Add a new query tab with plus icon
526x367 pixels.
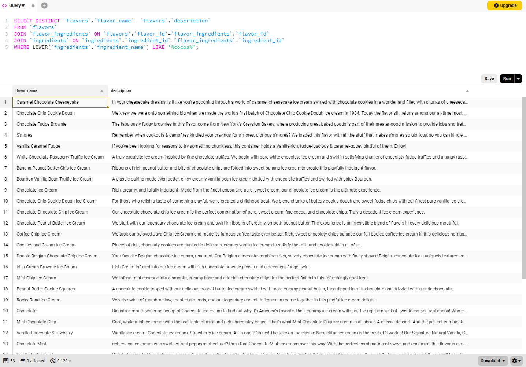(x=44, y=5)
